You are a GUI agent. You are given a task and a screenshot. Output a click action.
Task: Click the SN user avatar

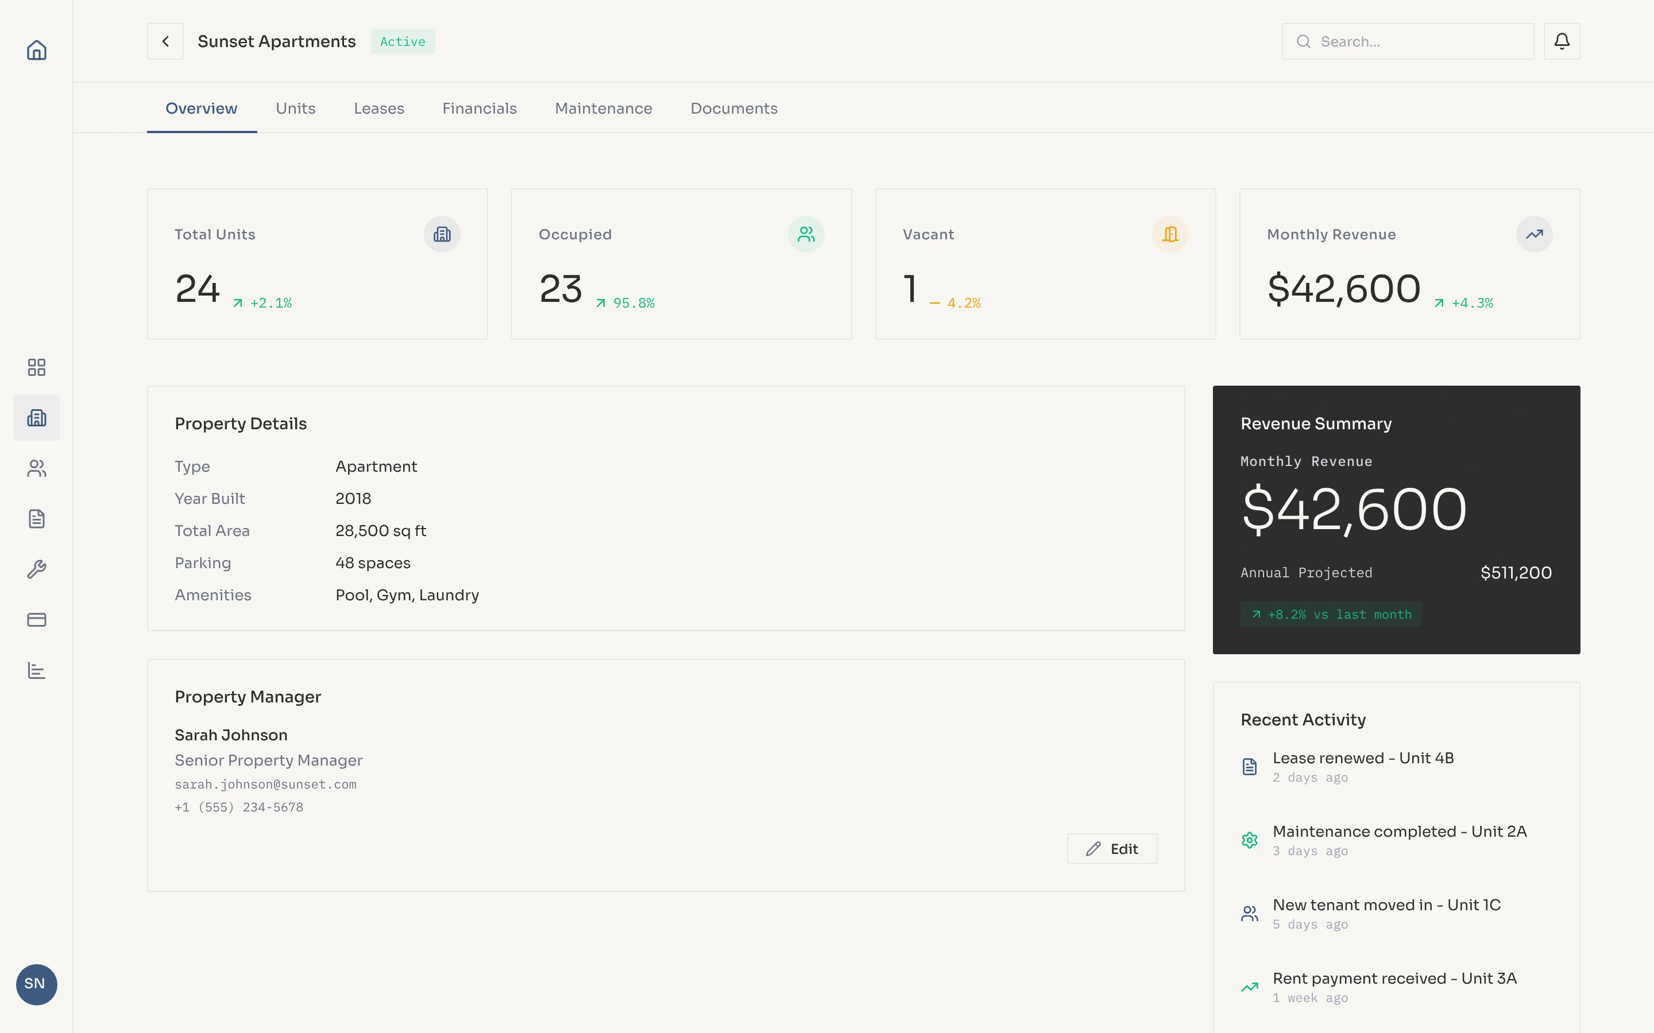click(36, 984)
